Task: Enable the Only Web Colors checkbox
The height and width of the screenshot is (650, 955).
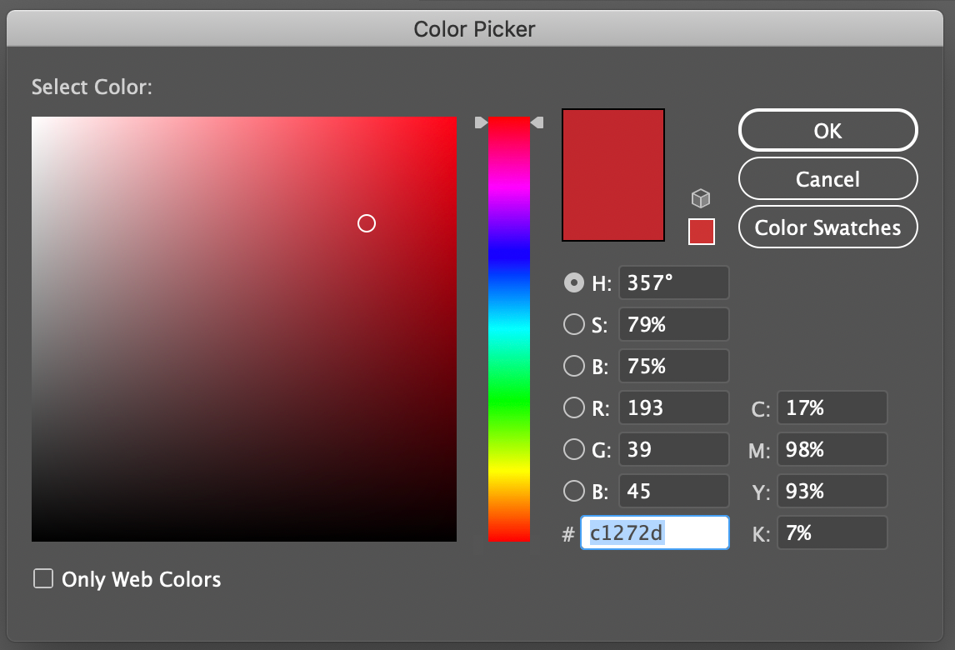Action: (x=42, y=578)
